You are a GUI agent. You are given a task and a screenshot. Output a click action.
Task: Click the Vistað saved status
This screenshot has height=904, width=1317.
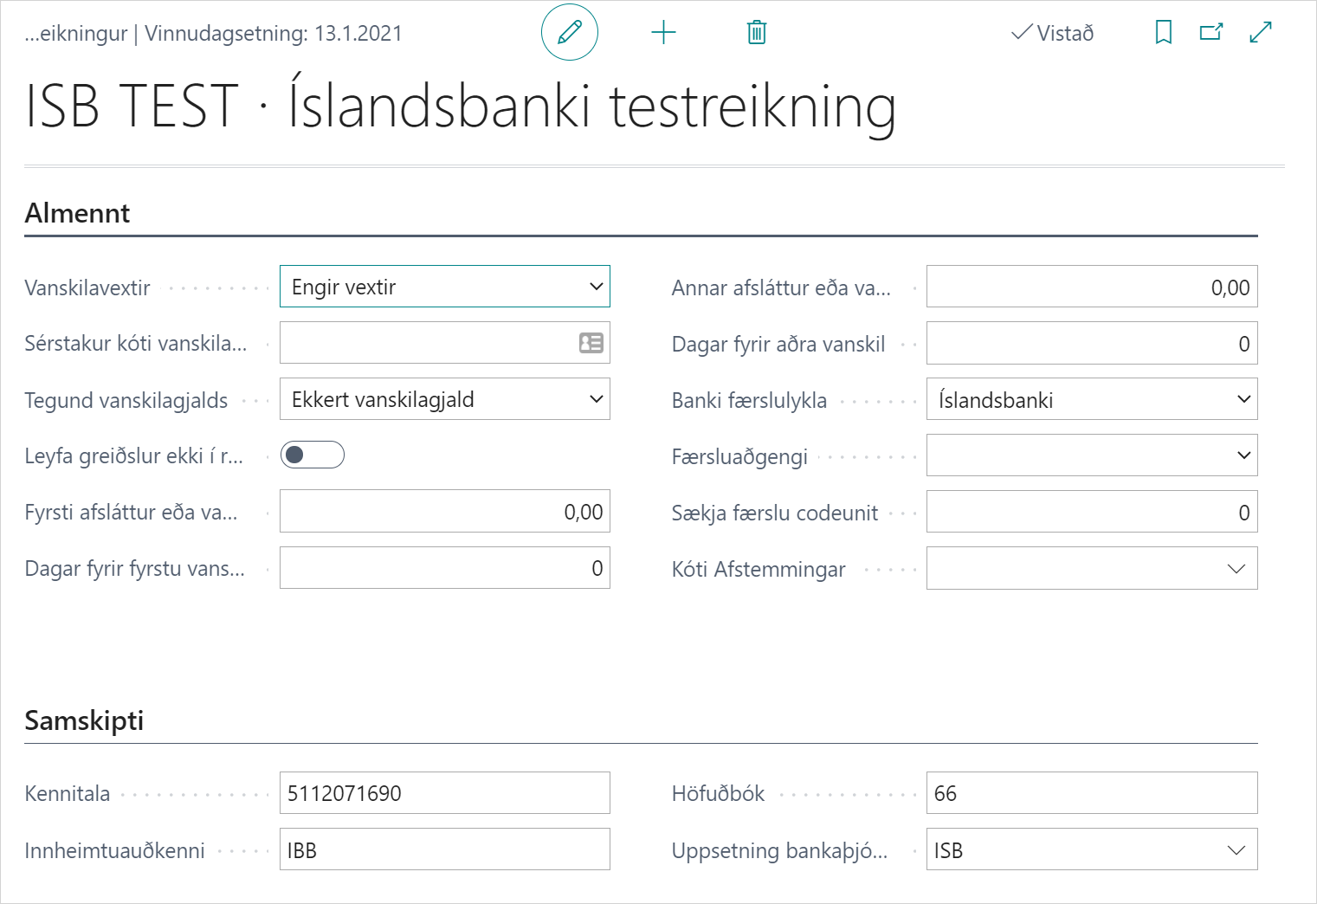pos(1053,33)
